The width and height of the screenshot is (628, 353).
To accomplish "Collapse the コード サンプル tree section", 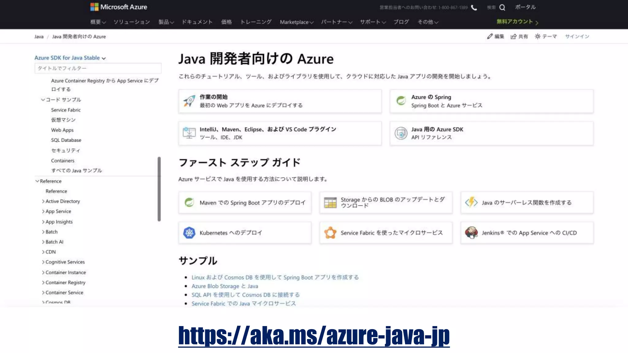I will pyautogui.click(x=43, y=100).
